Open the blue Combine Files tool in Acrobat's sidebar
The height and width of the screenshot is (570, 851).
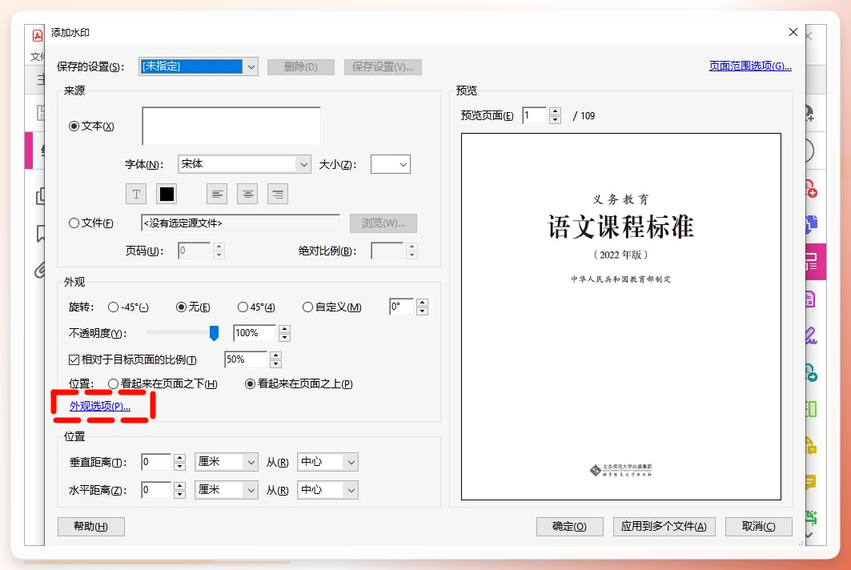coord(811,223)
